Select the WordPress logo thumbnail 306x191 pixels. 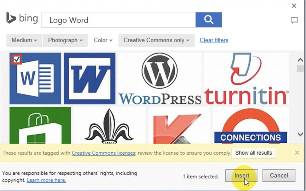[x=160, y=78]
